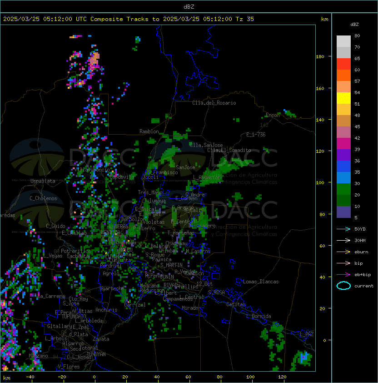378x383 pixels.
Task: Pick the slate 5–10 dBZ swatch
Action: (x=343, y=212)
